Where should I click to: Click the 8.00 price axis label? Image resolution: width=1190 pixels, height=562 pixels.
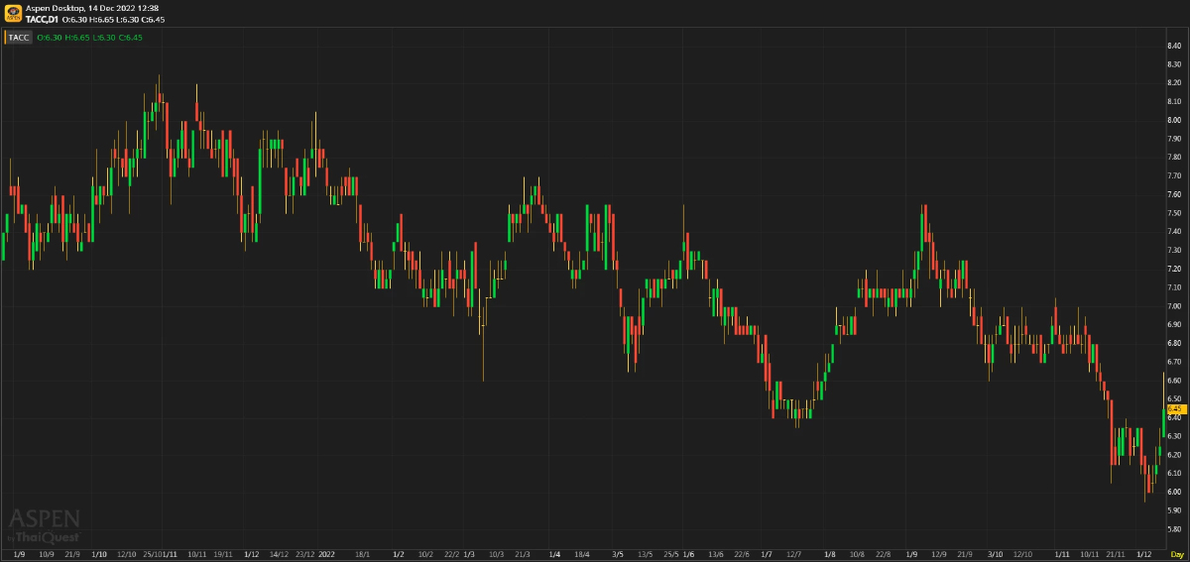point(1175,120)
